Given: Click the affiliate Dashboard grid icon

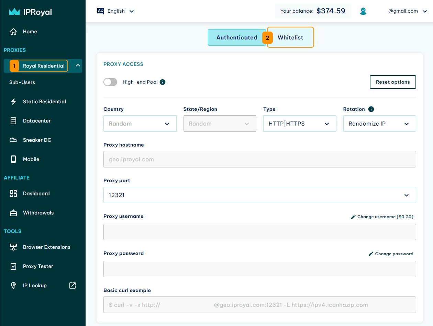Looking at the screenshot, I should coord(13,194).
